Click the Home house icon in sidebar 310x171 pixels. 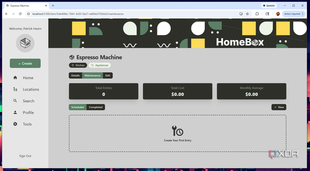[x=15, y=78]
